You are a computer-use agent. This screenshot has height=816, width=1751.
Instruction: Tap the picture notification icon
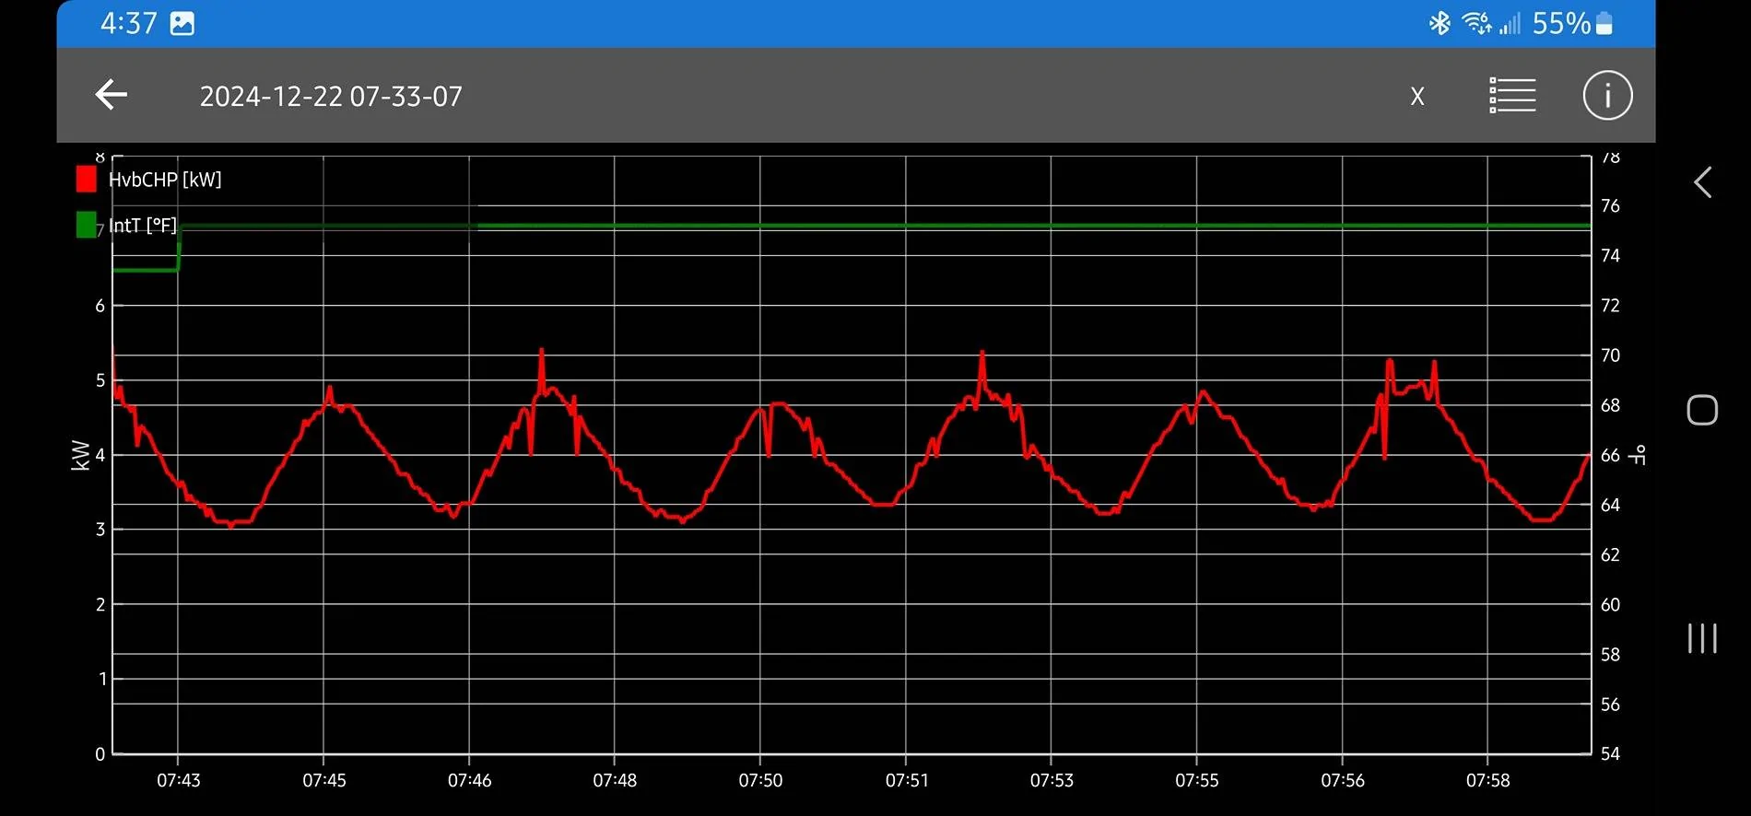click(x=182, y=23)
